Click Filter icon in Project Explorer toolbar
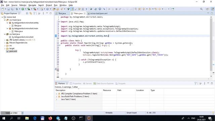Viewport: 215px width, 121px height. 34,13
